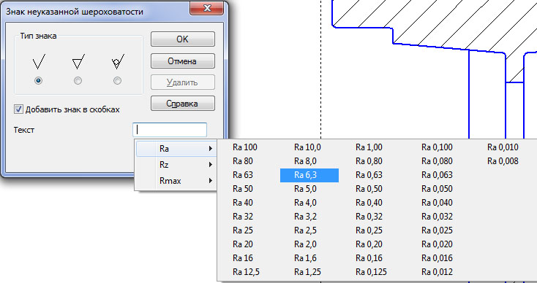Pick Ra 1,25 from the menu
This screenshot has height=283, width=537.
pos(307,272)
